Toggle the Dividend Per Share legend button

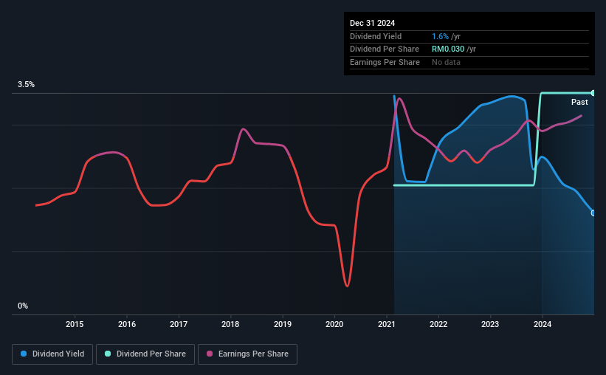[x=145, y=354]
